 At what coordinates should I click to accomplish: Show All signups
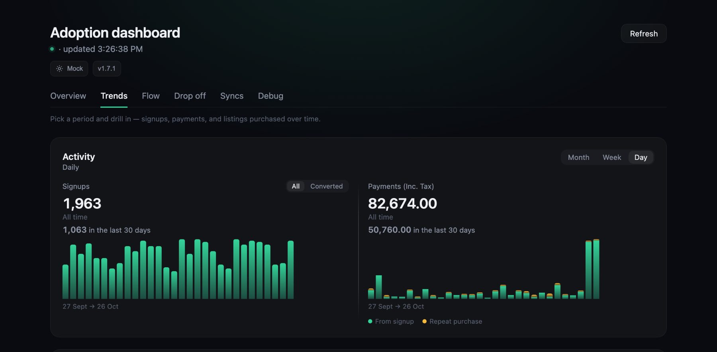click(296, 186)
